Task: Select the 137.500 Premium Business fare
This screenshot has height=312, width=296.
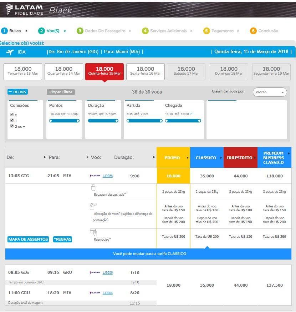Action: 275,285
